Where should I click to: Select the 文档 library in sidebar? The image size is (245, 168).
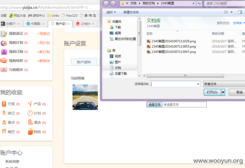pyautogui.click(x=120, y=68)
